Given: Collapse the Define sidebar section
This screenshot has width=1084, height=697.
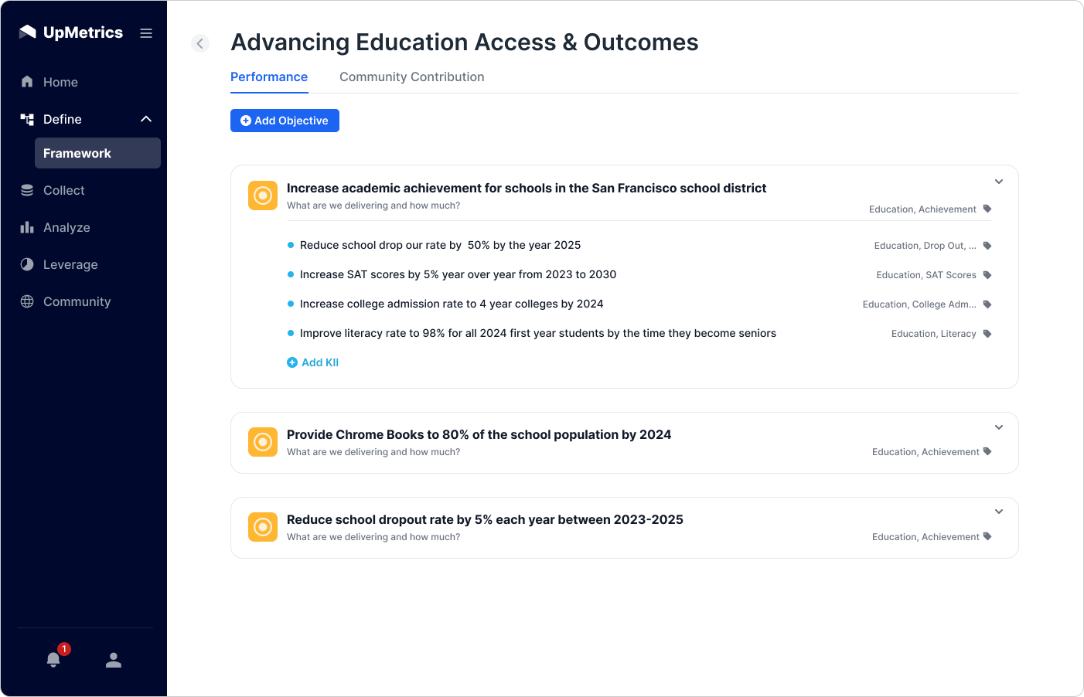Looking at the screenshot, I should click(x=146, y=119).
